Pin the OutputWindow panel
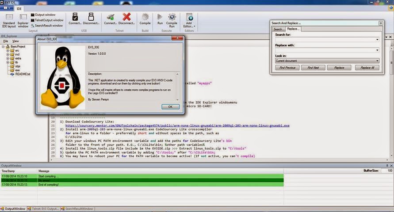 coord(387,166)
